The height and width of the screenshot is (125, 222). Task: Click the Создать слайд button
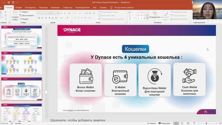click(x=15, y=15)
